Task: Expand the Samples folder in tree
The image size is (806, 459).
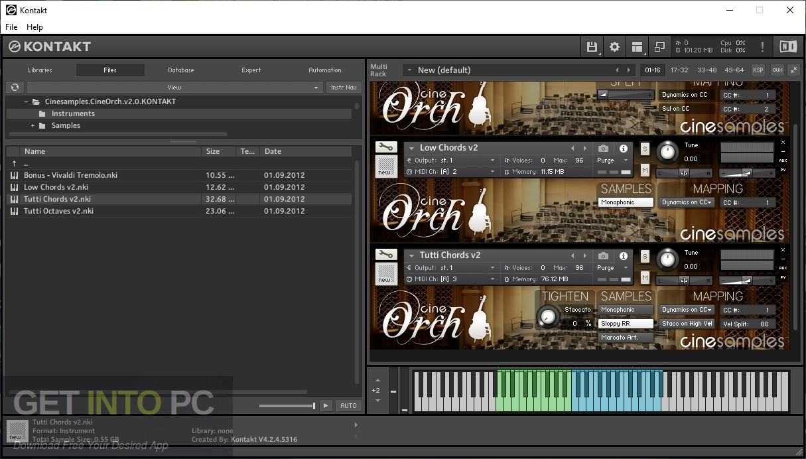Action: [33, 125]
